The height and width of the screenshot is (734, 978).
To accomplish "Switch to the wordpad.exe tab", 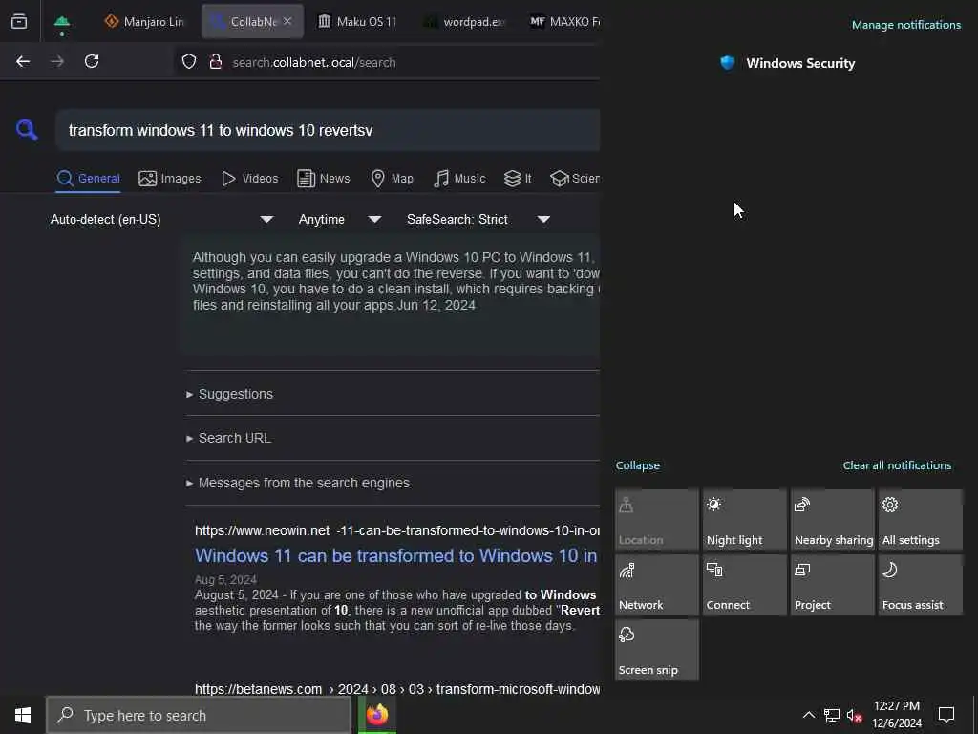I will (465, 22).
